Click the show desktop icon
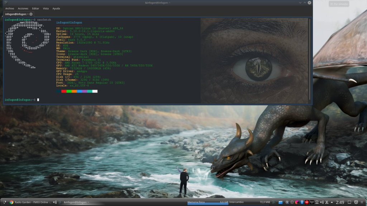 (x=350, y=202)
